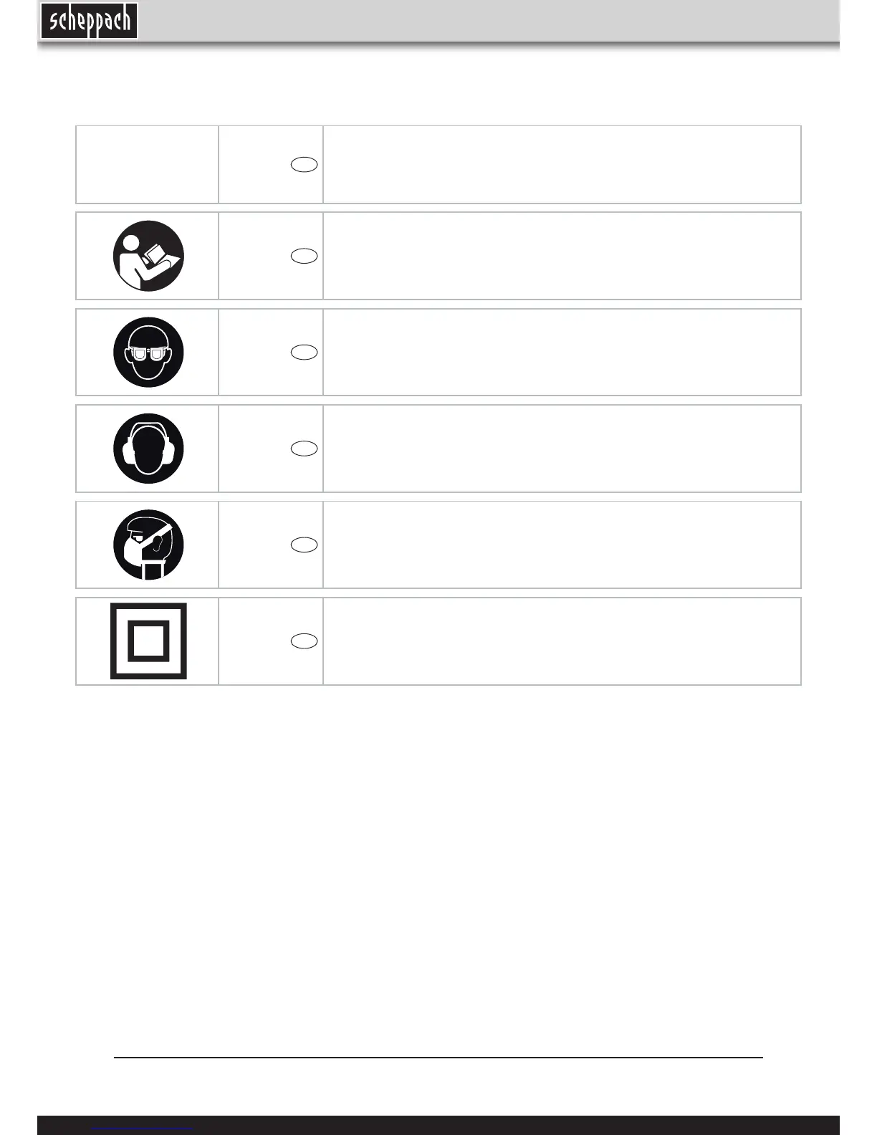Image resolution: width=877 pixels, height=1135 pixels.
Task: Click the dust mask respirator symbol
Action: pyautogui.click(x=148, y=545)
